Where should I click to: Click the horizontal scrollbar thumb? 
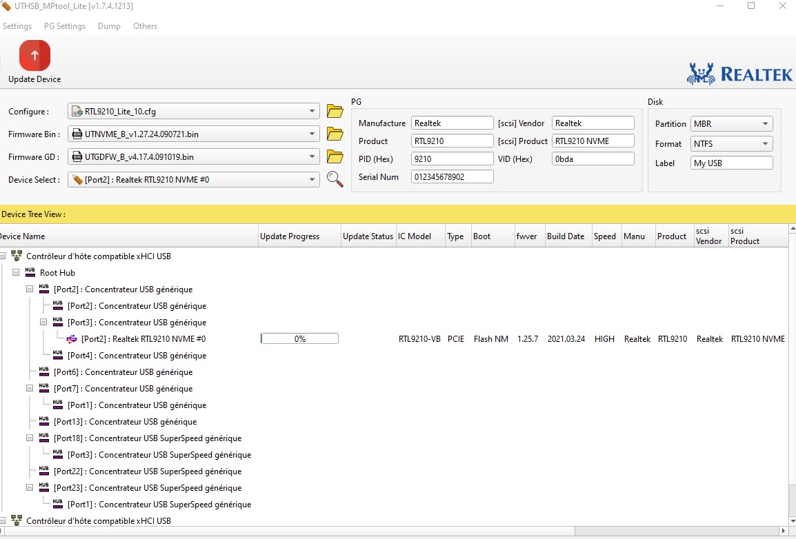289,531
